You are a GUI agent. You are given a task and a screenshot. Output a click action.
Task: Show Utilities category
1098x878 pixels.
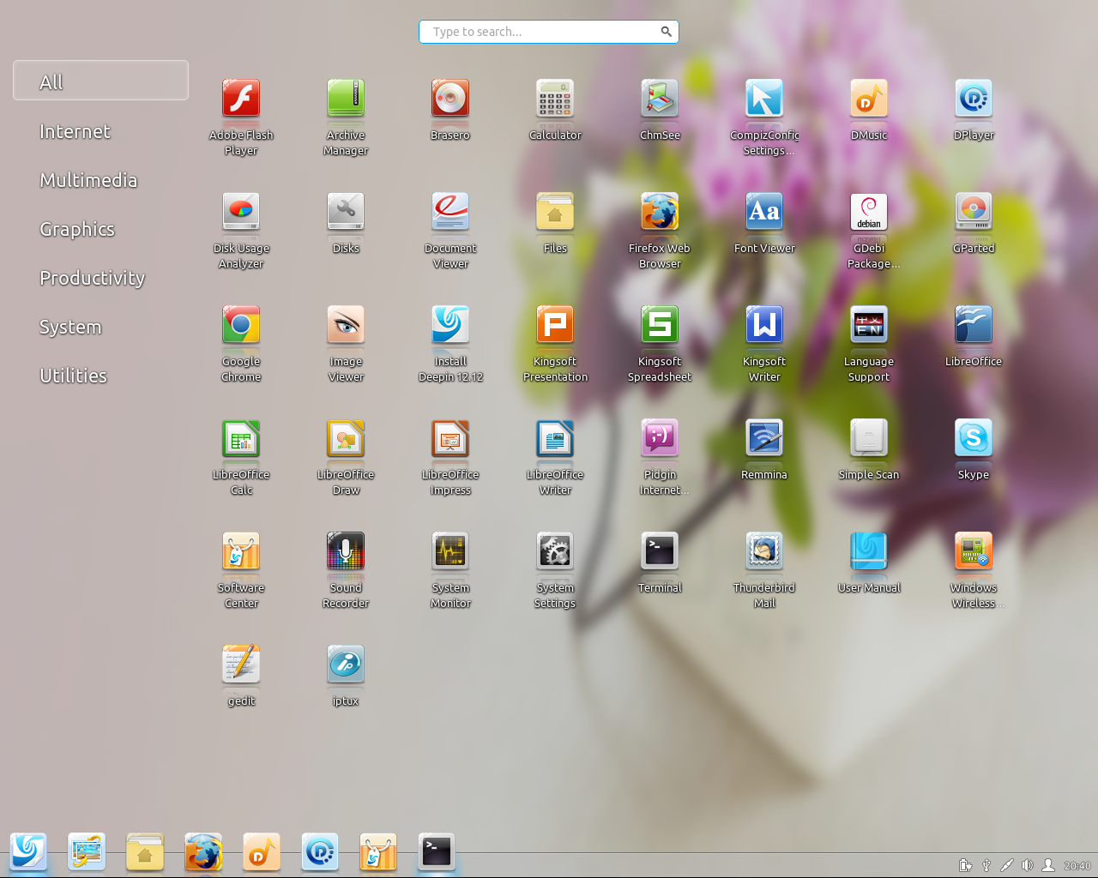73,376
